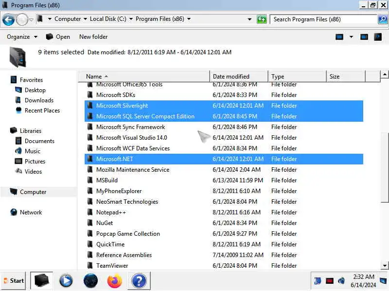Click New folder in the toolbar
389x291 pixels.
coord(93,37)
